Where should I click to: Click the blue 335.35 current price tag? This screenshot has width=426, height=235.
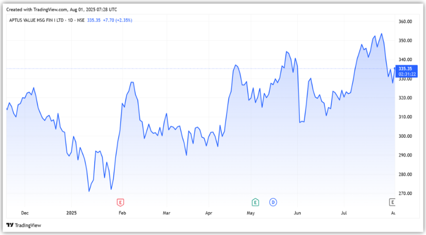(405, 69)
